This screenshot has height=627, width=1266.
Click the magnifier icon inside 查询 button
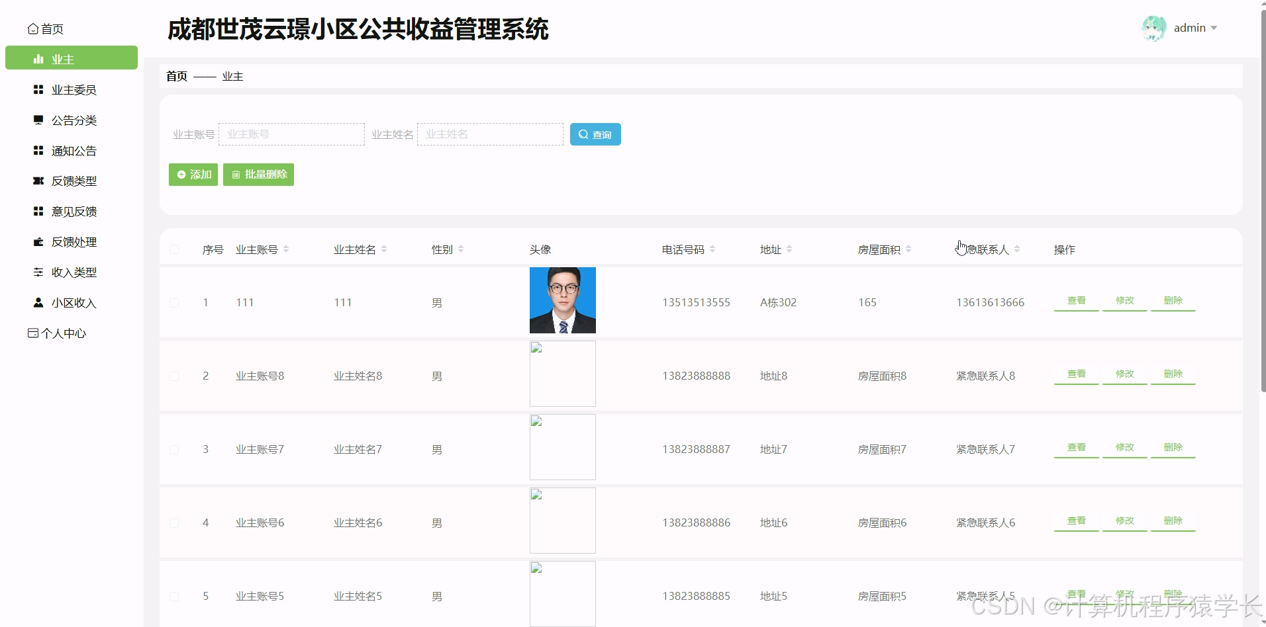click(x=583, y=134)
